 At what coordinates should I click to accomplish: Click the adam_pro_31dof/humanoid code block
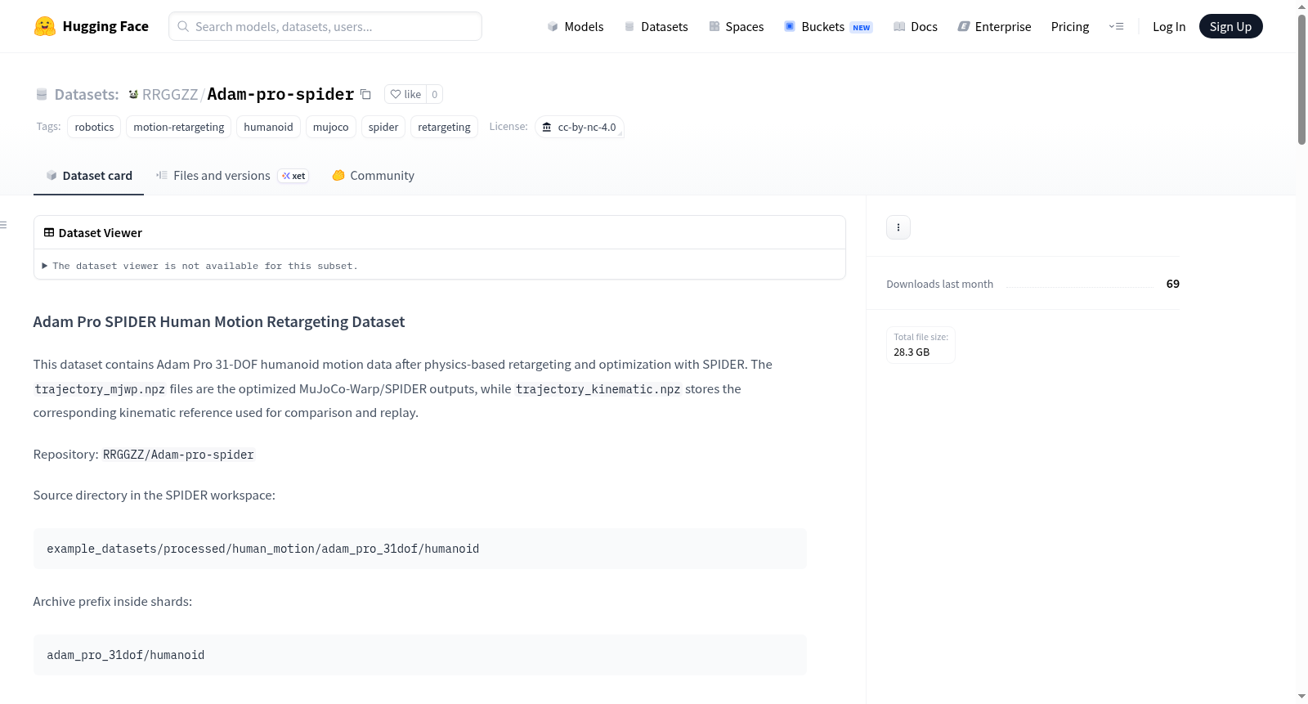pos(420,655)
